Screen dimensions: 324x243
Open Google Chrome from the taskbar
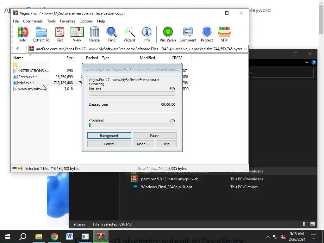click(54, 237)
